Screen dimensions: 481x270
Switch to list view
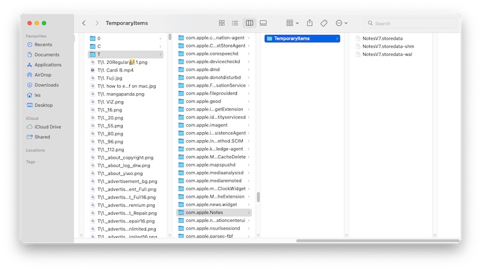[235, 23]
